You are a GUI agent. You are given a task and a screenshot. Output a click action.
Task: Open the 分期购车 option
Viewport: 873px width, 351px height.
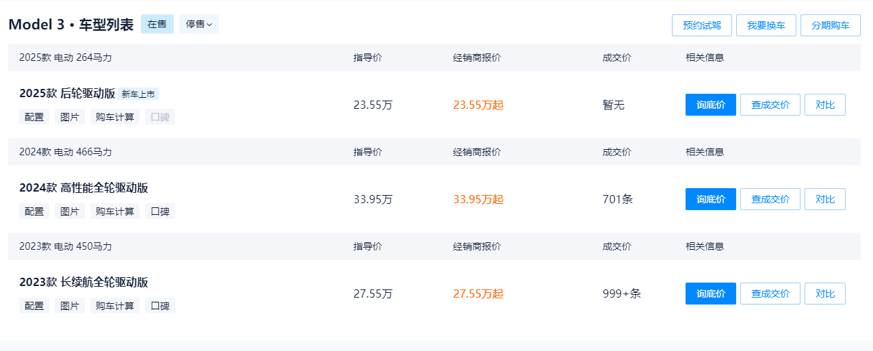point(830,26)
